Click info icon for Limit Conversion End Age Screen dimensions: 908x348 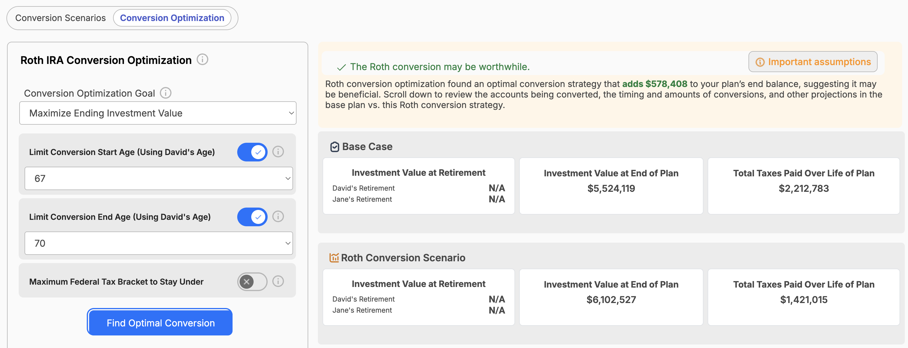pyautogui.click(x=278, y=216)
